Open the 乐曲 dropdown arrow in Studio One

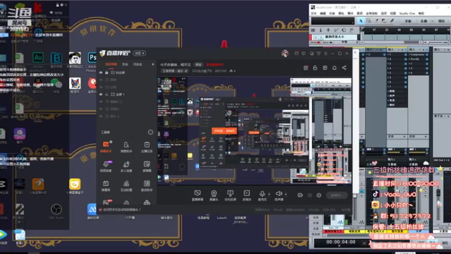pos(432,21)
